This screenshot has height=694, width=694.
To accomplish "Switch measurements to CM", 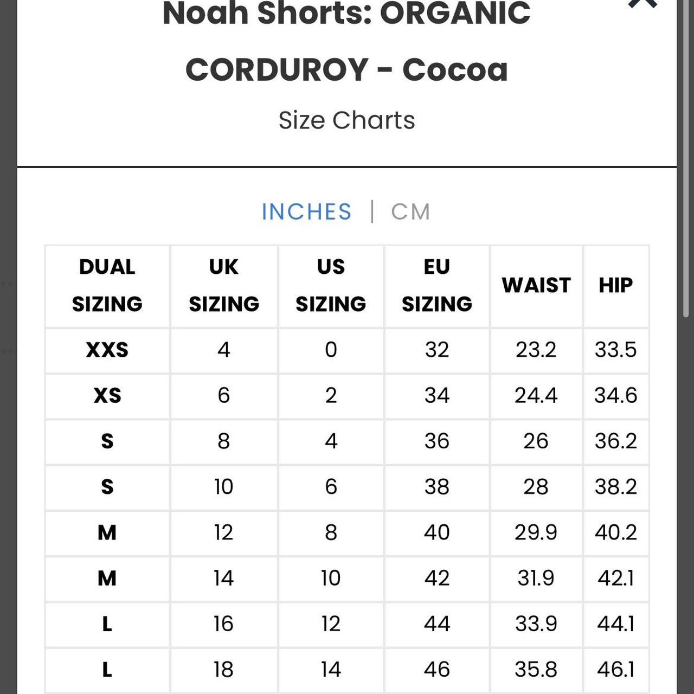I will tap(410, 211).
